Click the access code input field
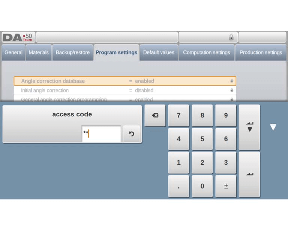288x230 pixels. pyautogui.click(x=101, y=134)
